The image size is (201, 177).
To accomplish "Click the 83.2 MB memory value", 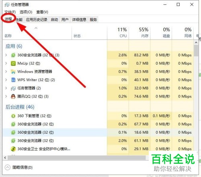I will coord(141,55).
